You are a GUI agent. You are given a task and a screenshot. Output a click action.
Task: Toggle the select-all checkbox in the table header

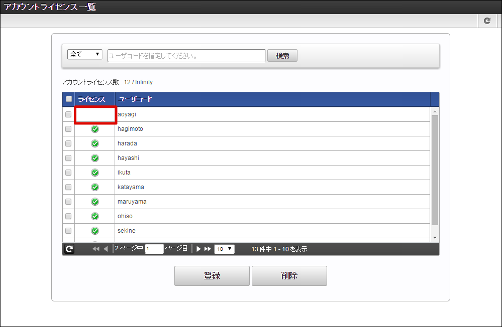click(68, 99)
